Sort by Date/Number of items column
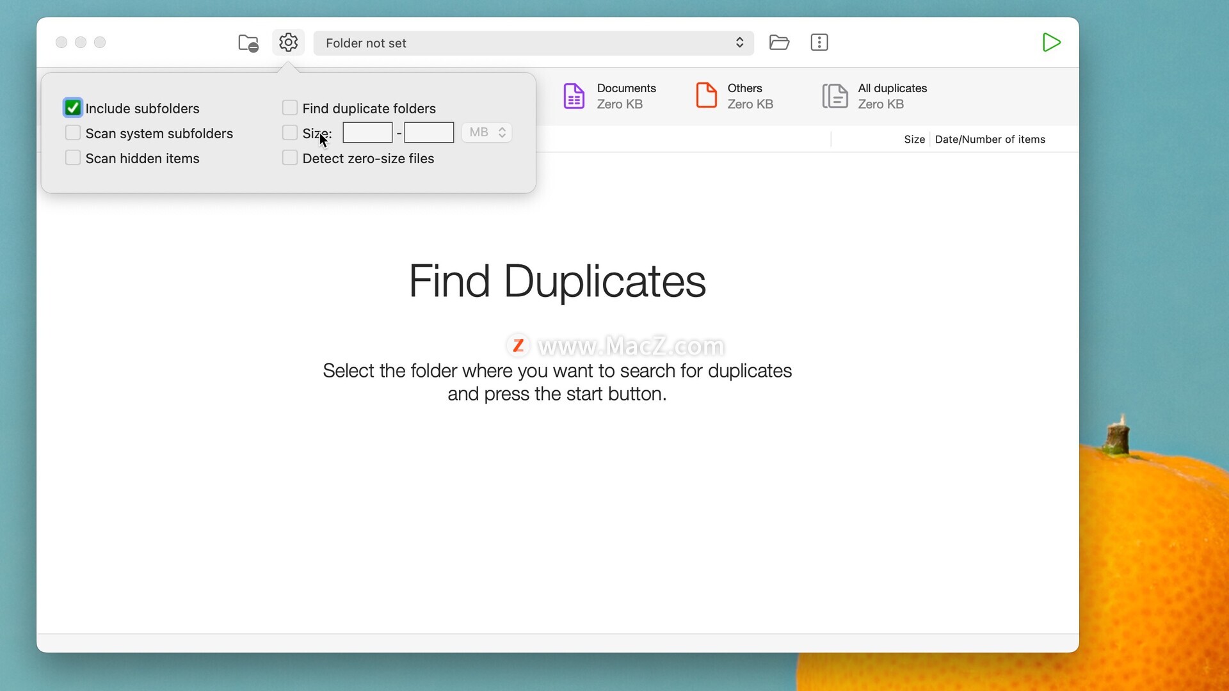1229x691 pixels. pyautogui.click(x=990, y=139)
